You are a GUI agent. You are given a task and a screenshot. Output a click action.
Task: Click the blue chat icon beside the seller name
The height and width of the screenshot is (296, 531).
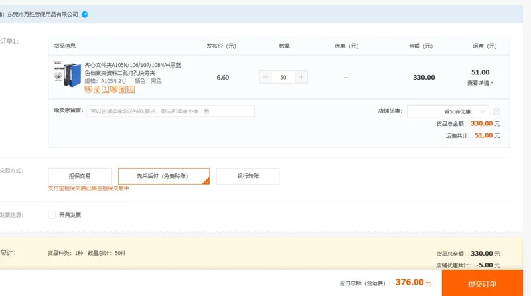click(x=85, y=14)
